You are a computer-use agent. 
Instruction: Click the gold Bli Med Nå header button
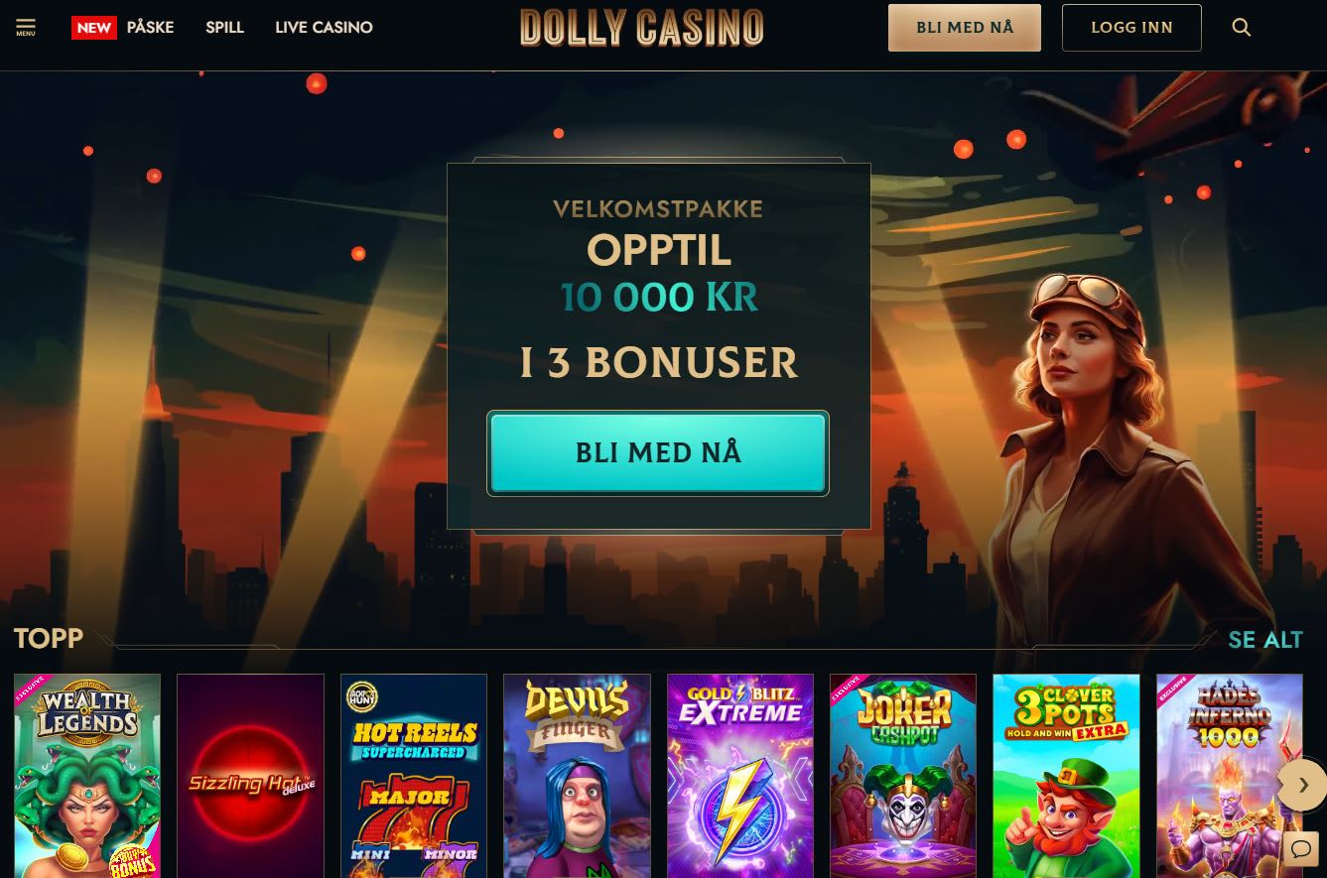(965, 28)
